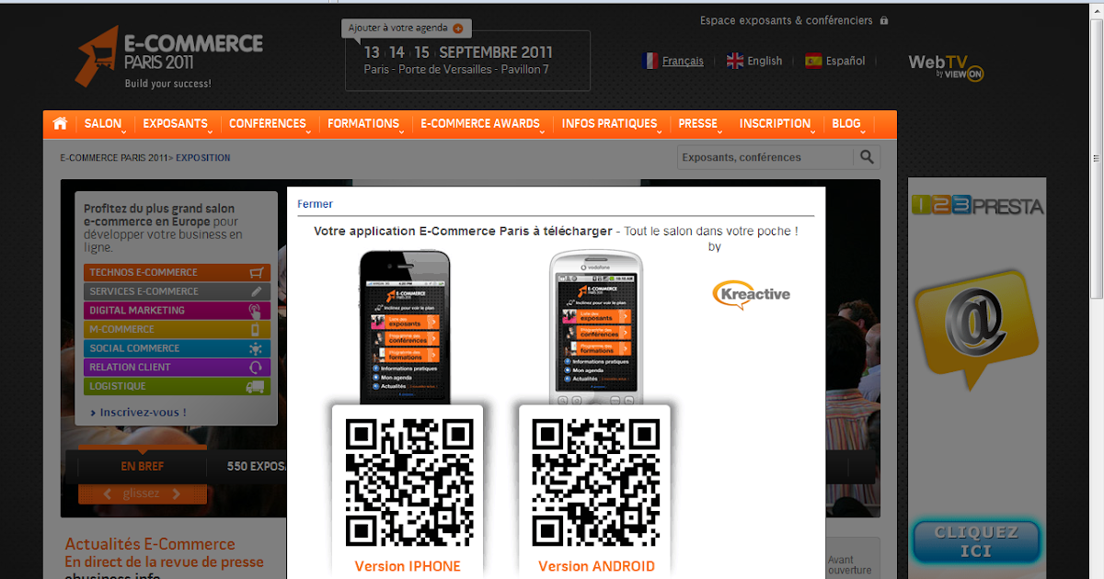Click the pencil icon on Services E-Commerce
This screenshot has height=579, width=1104.
(257, 291)
